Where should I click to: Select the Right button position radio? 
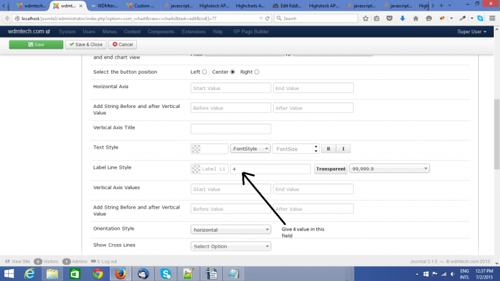(256, 72)
